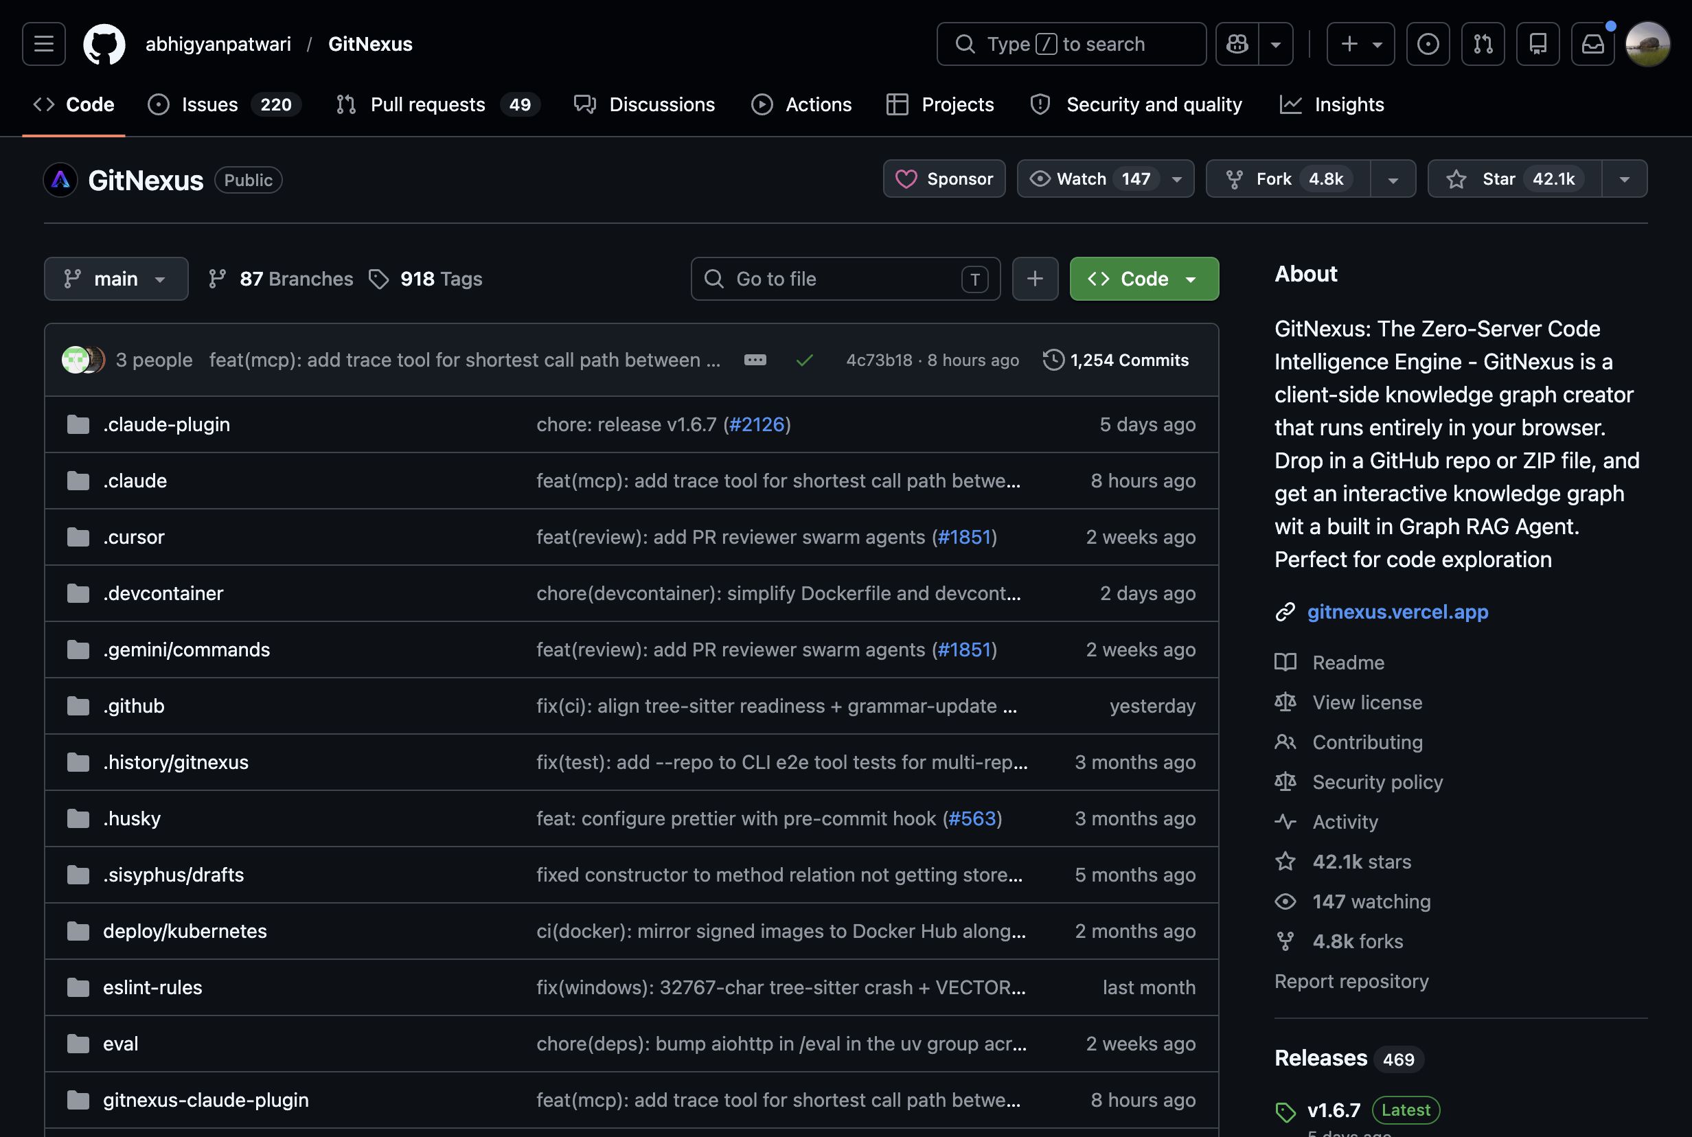Open the .devcontainer folder

pos(163,593)
